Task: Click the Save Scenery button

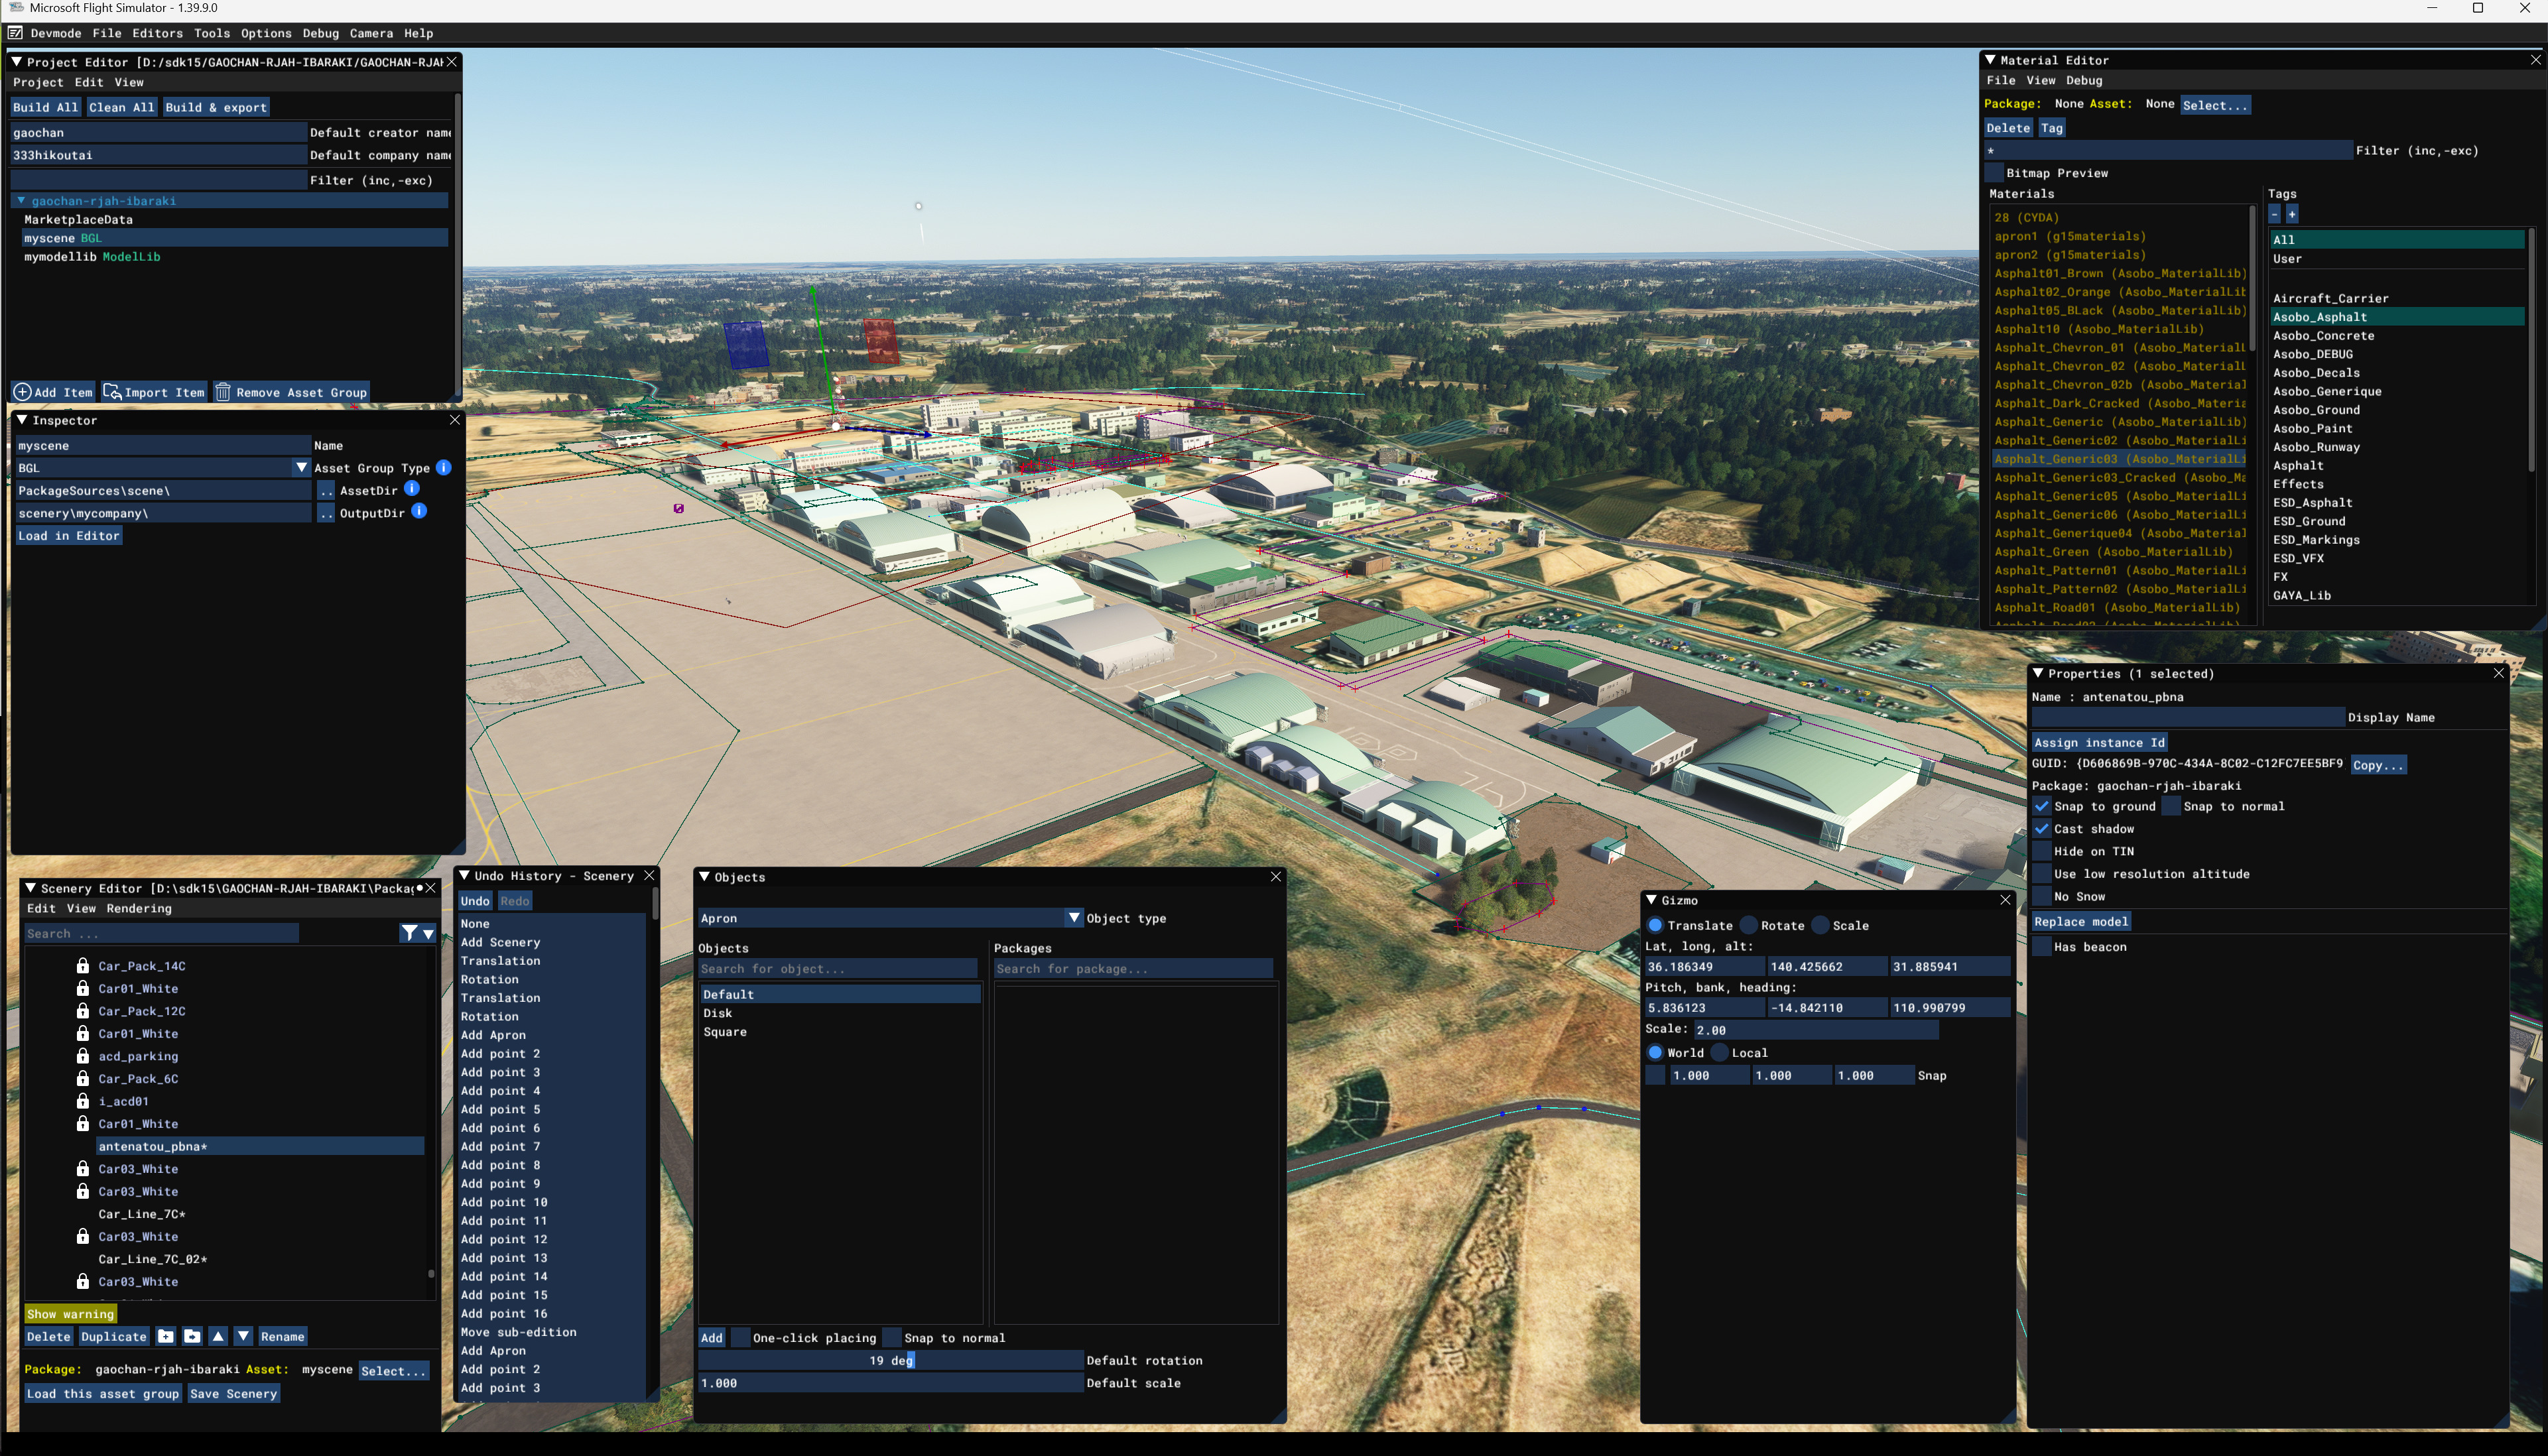Action: tap(234, 1393)
